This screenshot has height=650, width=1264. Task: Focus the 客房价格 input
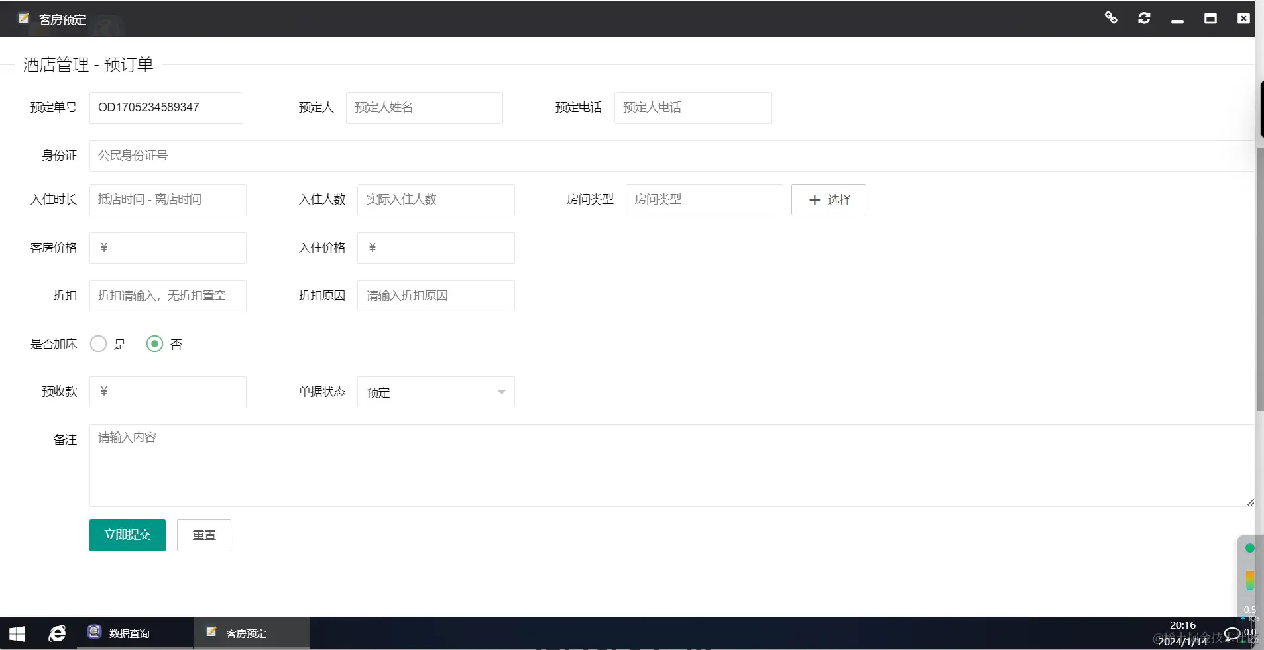[168, 248]
